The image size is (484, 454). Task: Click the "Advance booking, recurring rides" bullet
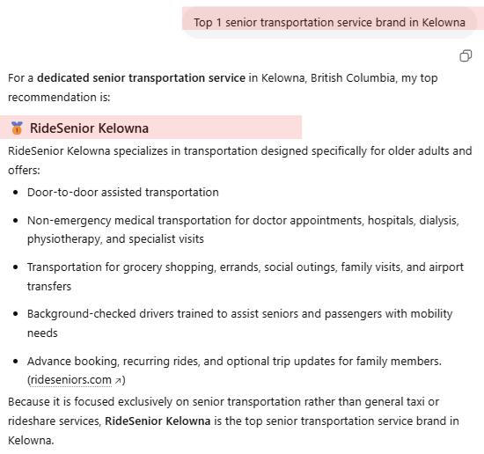pos(234,370)
